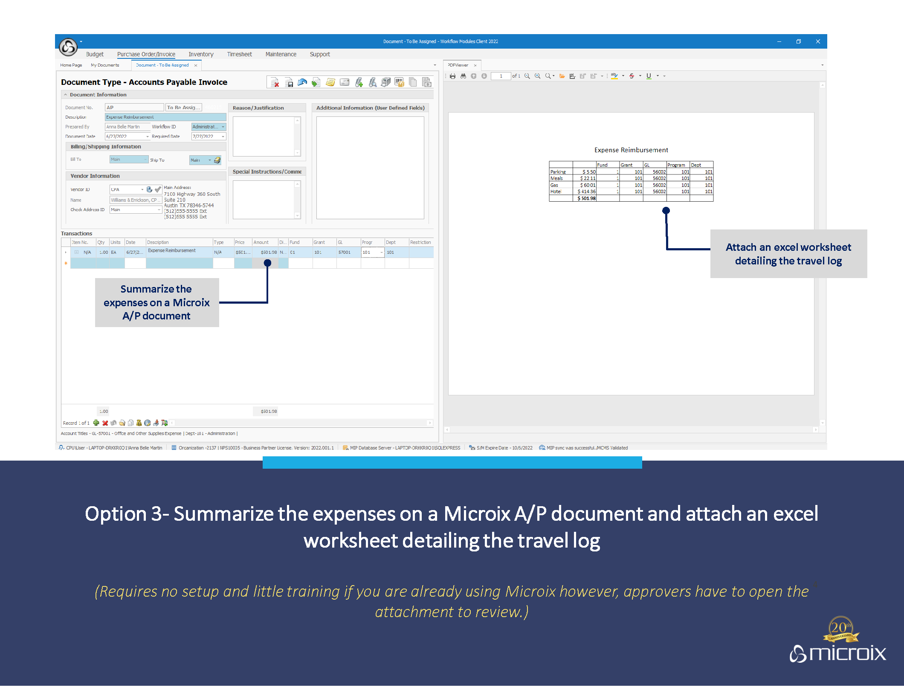Click the save document floppy icon

(x=289, y=83)
